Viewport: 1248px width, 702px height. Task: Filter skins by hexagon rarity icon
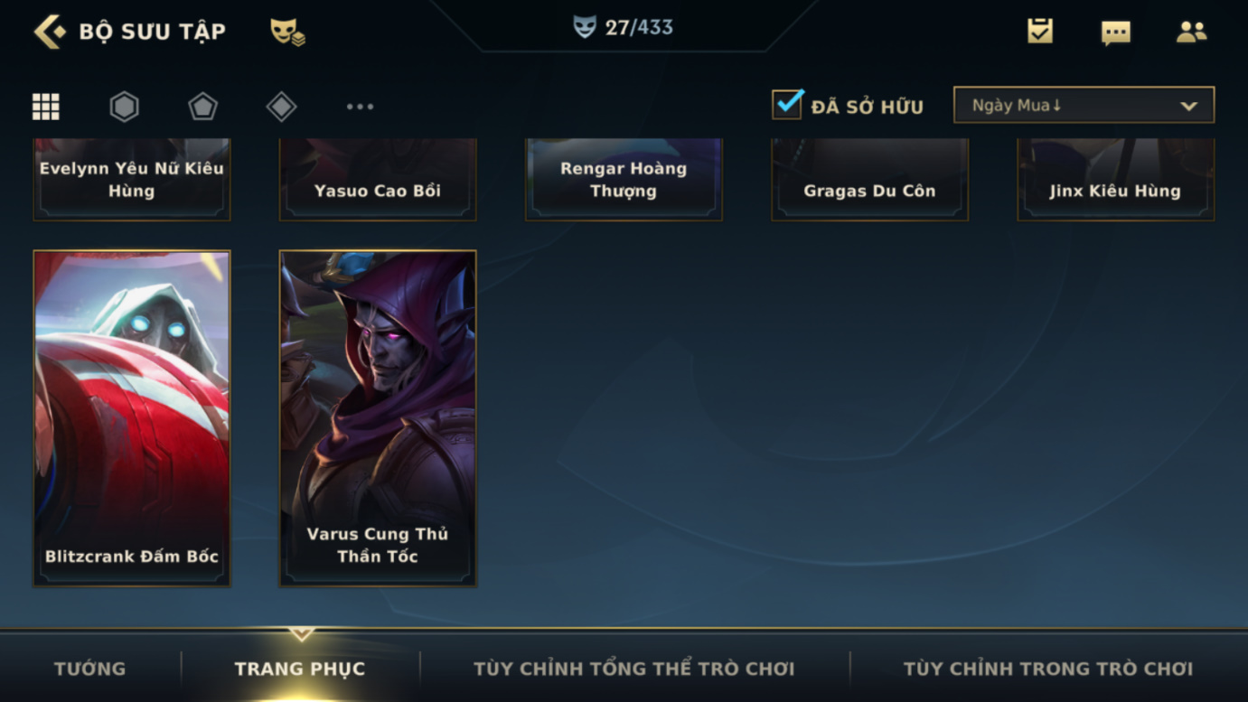(125, 107)
